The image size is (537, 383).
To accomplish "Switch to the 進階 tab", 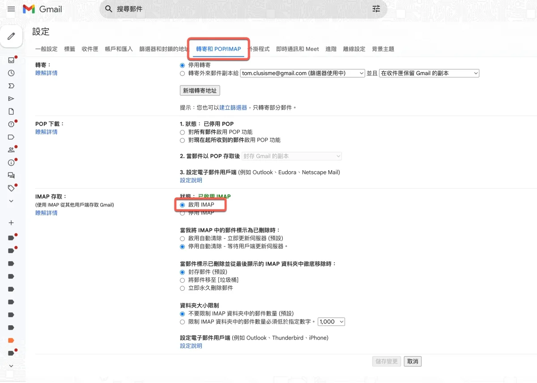I will [x=331, y=49].
